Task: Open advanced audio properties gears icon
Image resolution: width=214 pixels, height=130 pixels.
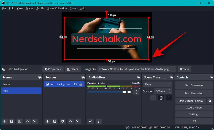Action: (90, 121)
